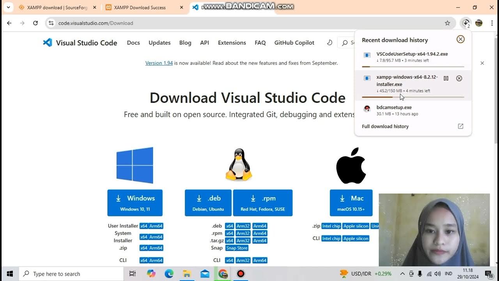
Task: Download the Windows installer button
Action: [135, 203]
